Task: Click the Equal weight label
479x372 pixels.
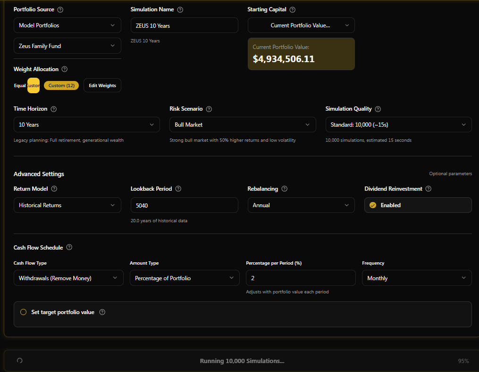Action: pyautogui.click(x=20, y=86)
